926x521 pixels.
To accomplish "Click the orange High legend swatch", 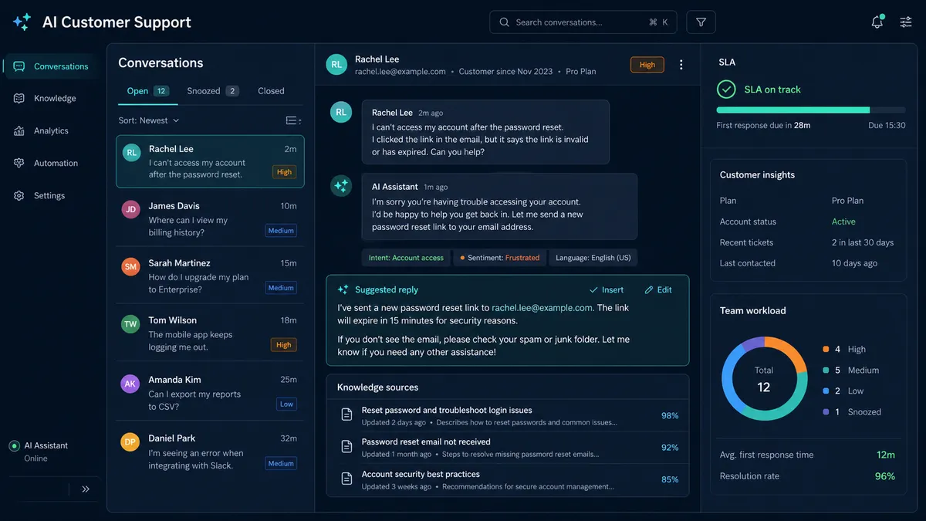I will [826, 350].
